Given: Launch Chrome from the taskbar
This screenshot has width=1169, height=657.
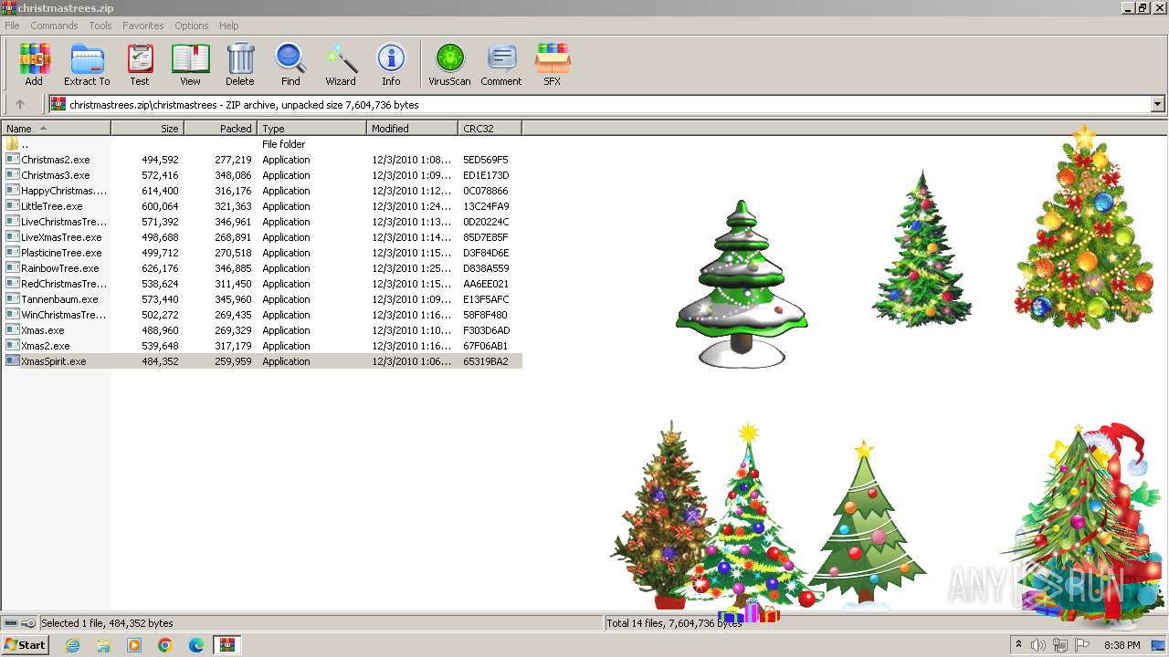Looking at the screenshot, I should [x=165, y=645].
